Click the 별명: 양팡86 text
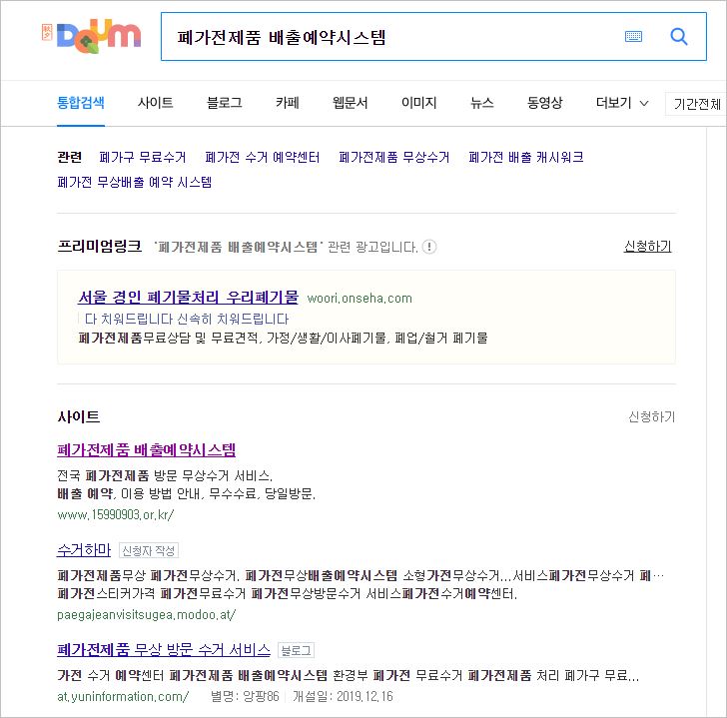The height and width of the screenshot is (718, 727). [x=245, y=697]
